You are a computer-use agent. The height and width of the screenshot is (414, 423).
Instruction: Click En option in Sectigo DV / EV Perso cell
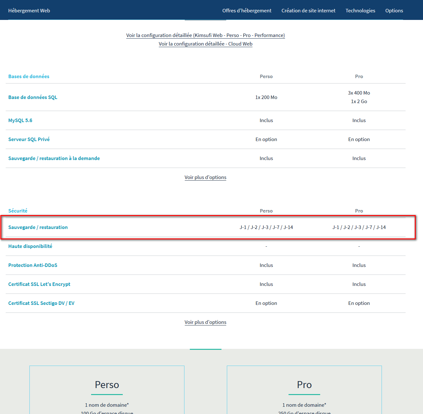click(266, 303)
